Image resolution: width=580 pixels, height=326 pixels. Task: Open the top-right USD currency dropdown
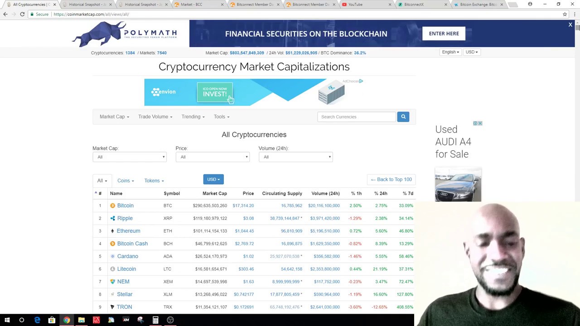coord(471,52)
